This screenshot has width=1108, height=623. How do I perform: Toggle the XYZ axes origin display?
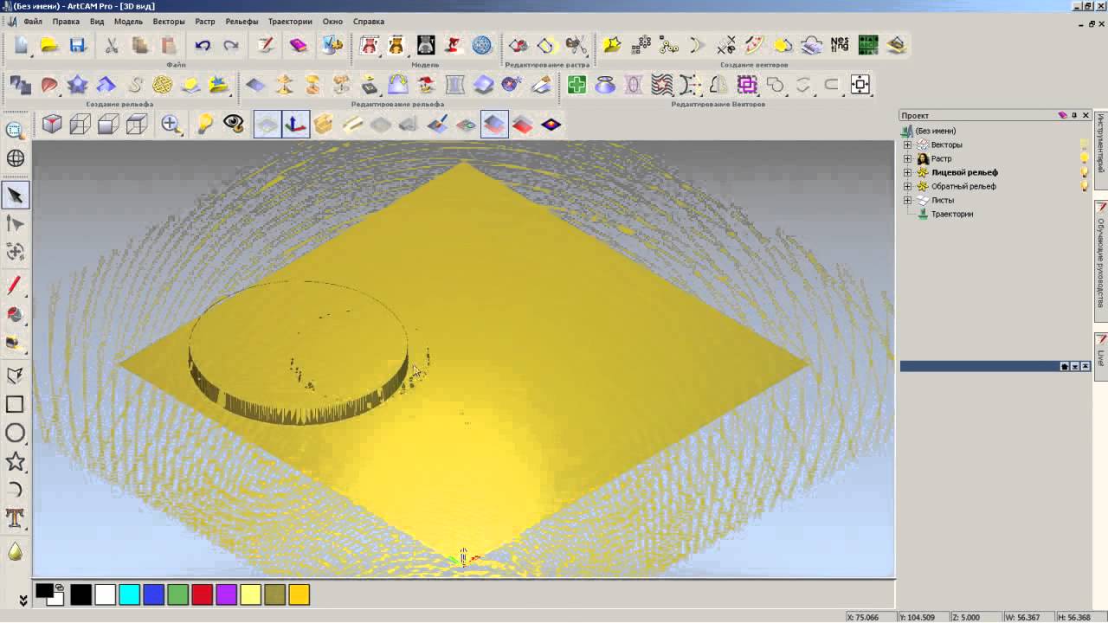pos(295,125)
